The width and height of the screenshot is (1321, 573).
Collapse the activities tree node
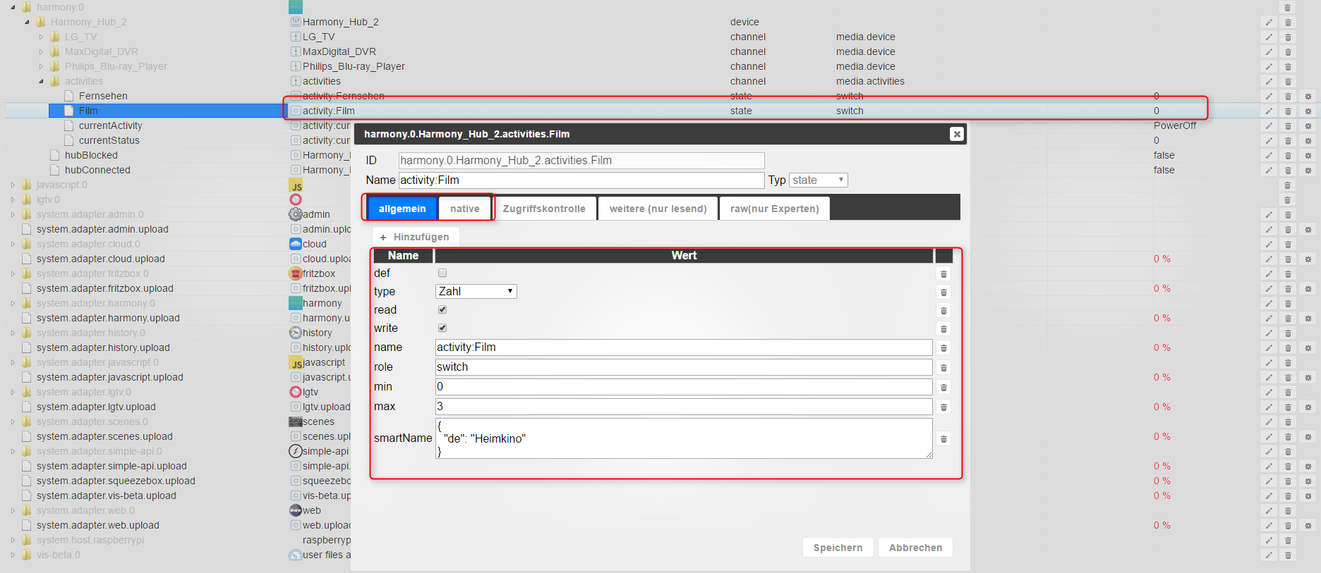coord(41,81)
